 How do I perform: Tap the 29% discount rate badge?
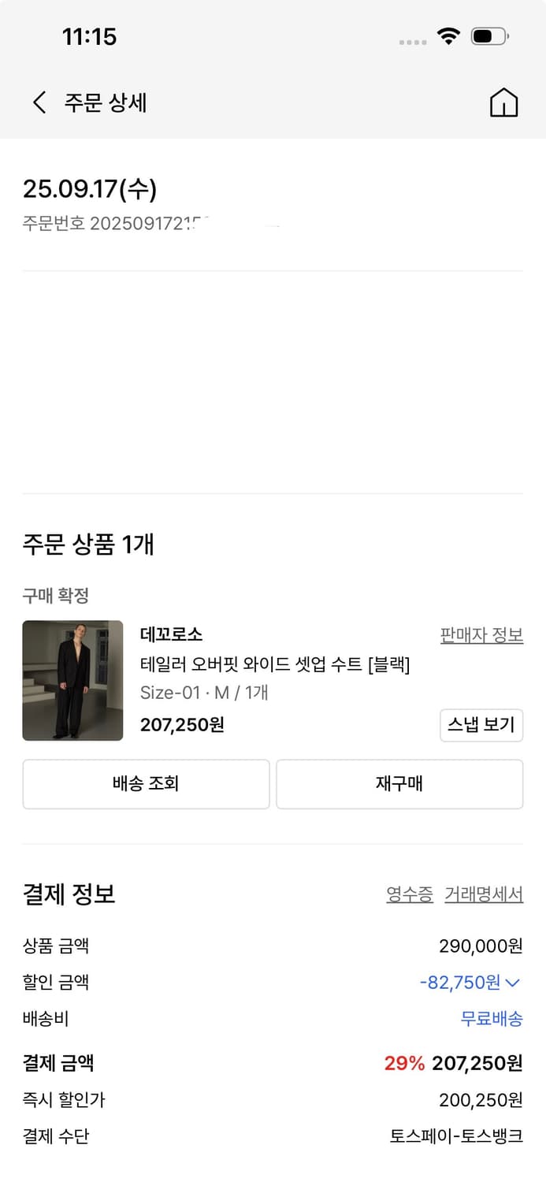pyautogui.click(x=405, y=1062)
